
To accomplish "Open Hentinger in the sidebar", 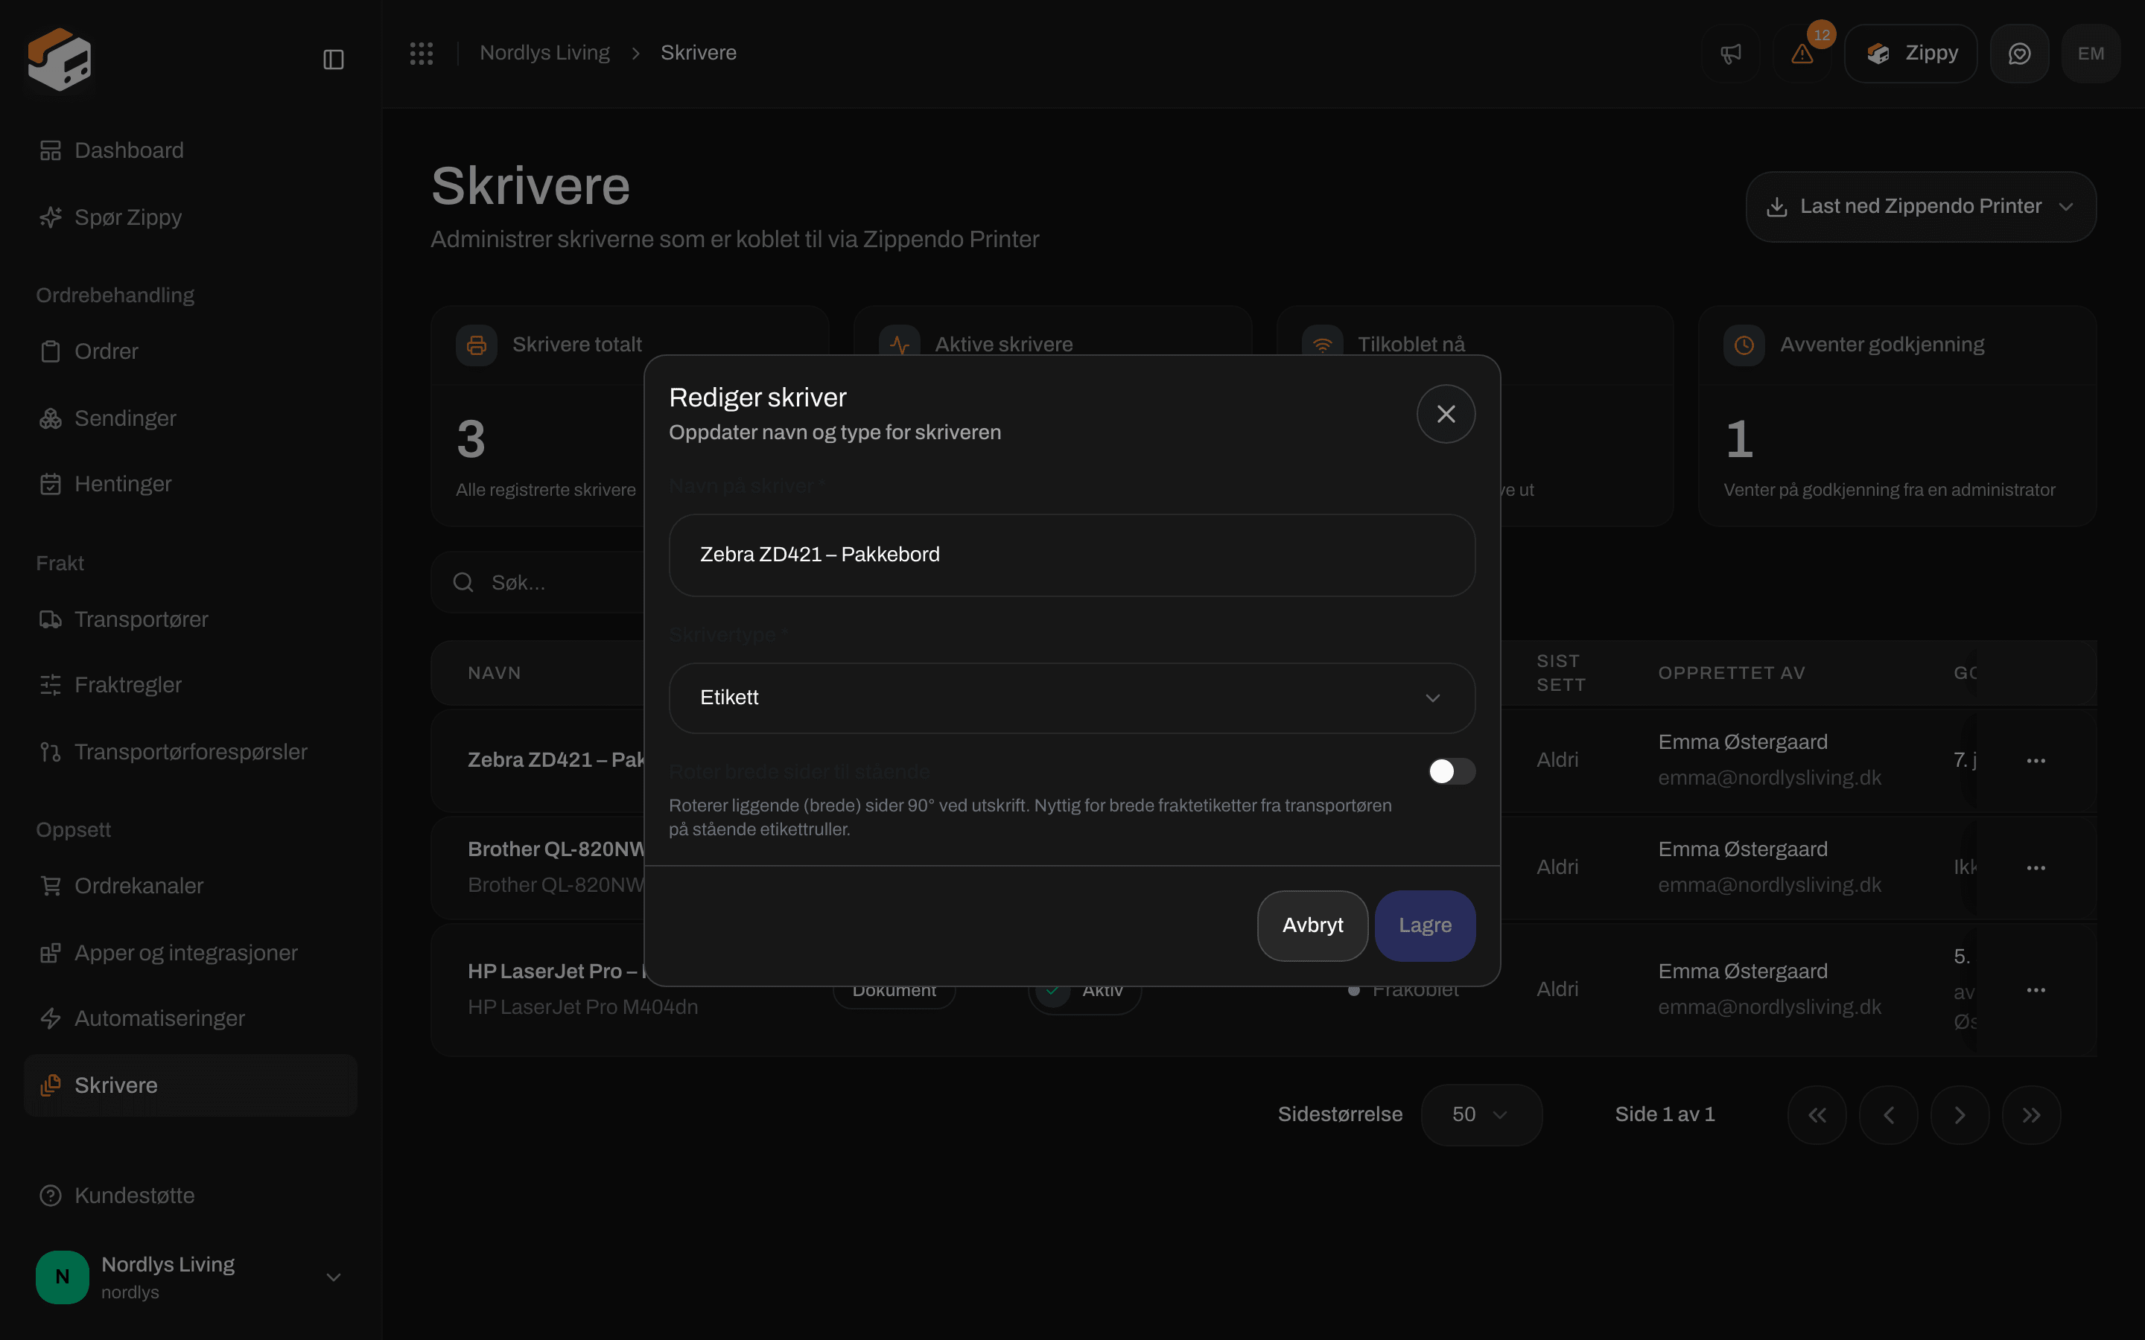I will [x=191, y=484].
